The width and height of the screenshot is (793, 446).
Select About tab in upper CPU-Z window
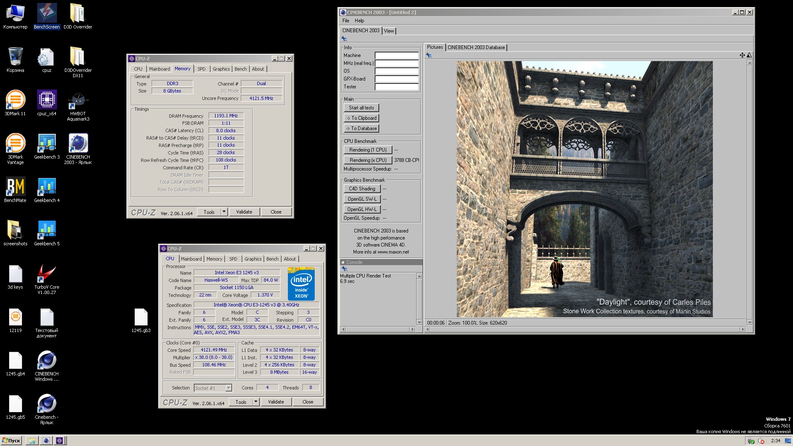point(258,69)
